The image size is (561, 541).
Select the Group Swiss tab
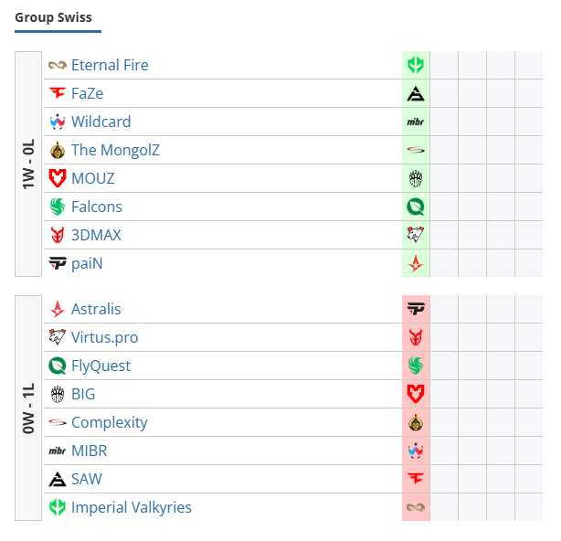pyautogui.click(x=53, y=17)
